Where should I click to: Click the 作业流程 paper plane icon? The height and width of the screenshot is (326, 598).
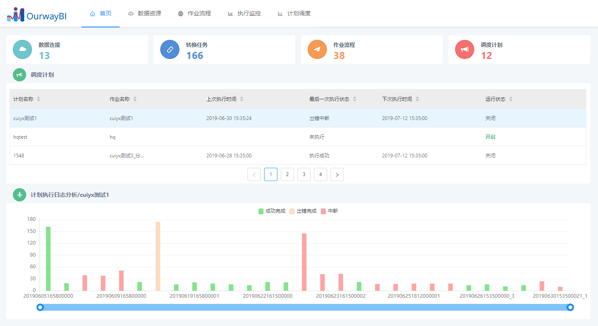pyautogui.click(x=317, y=49)
